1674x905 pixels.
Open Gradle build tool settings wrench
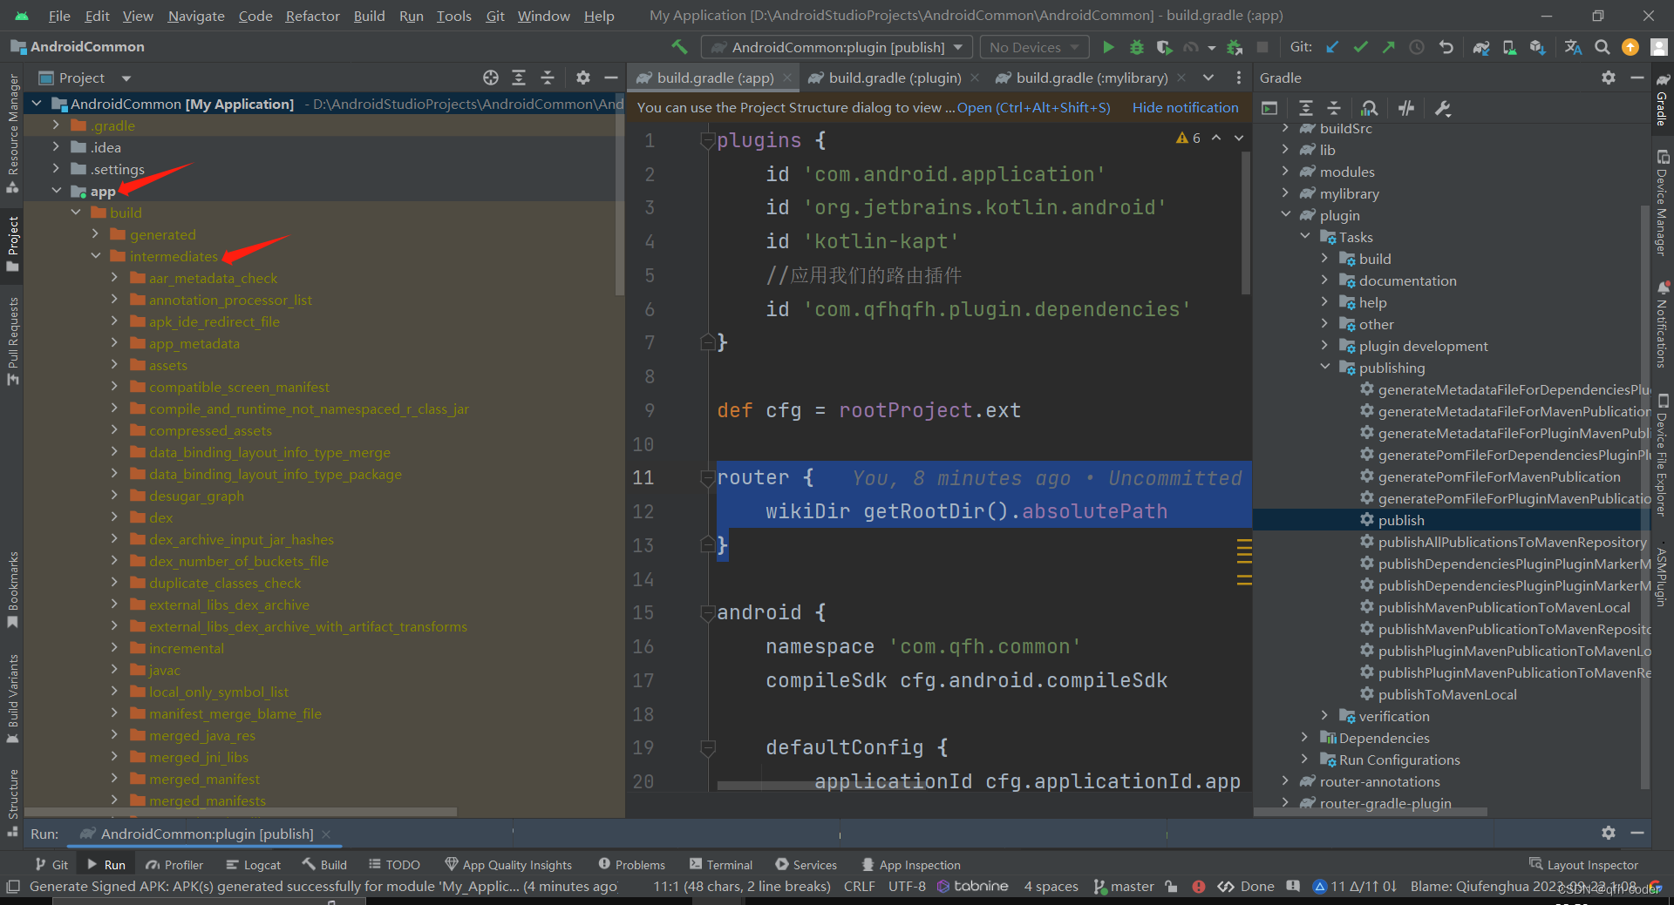coord(1442,108)
